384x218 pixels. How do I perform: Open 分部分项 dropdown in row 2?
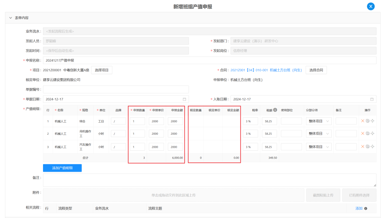tap(319, 134)
